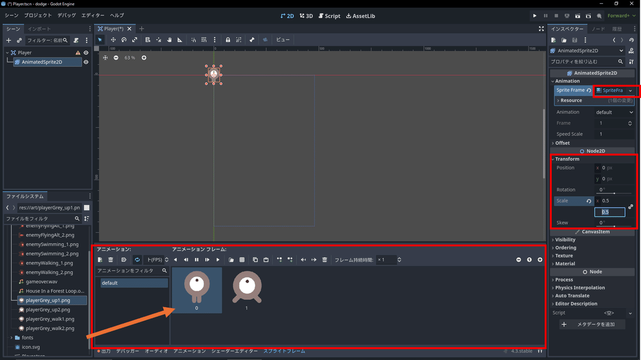
Task: Zoom in animation frames plus icon
Action: (x=540, y=260)
